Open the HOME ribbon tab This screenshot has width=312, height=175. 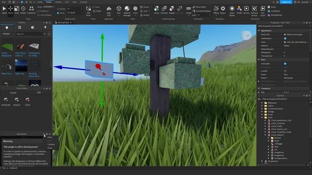point(40,2)
